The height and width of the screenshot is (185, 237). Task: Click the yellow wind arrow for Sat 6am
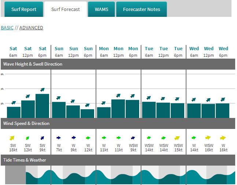point(12,138)
